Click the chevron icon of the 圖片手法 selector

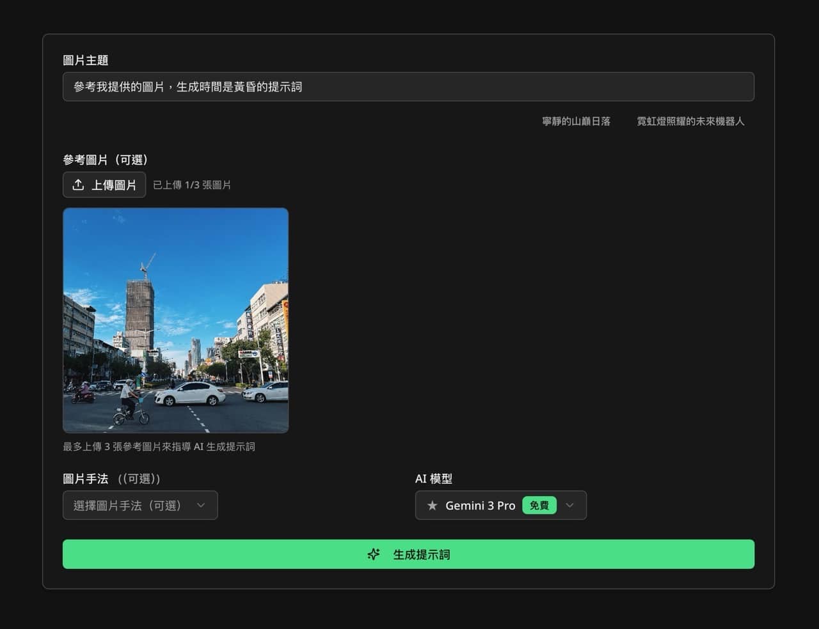pyautogui.click(x=202, y=505)
